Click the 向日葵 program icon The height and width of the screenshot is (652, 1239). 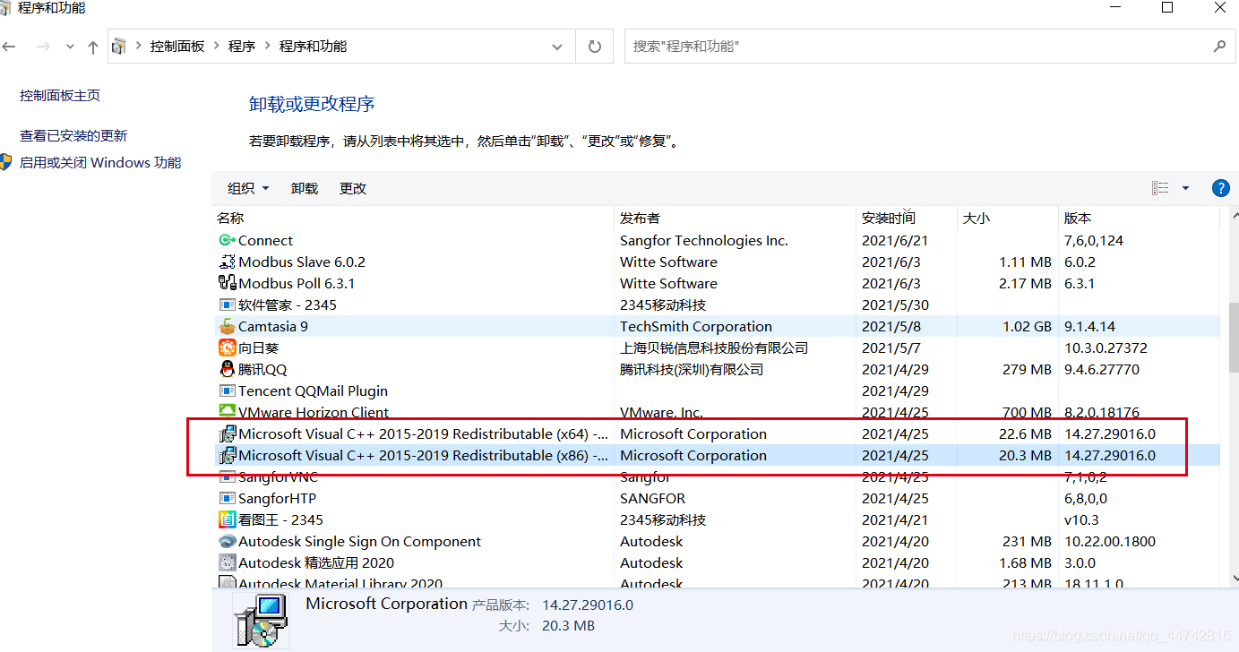[227, 347]
